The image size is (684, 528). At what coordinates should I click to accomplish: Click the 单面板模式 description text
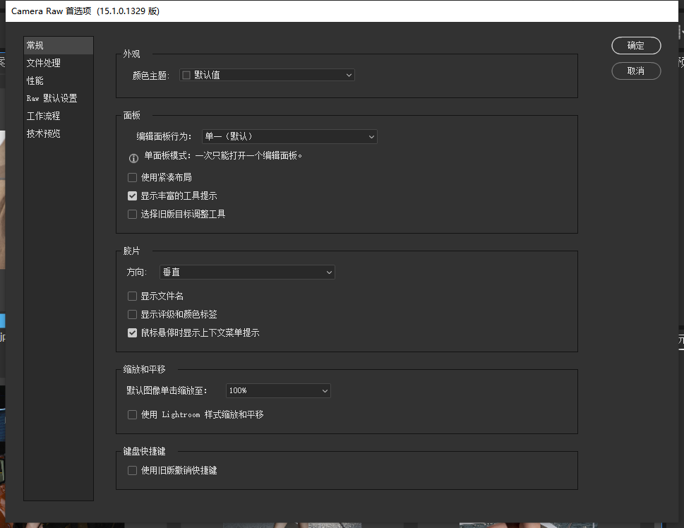coord(223,156)
